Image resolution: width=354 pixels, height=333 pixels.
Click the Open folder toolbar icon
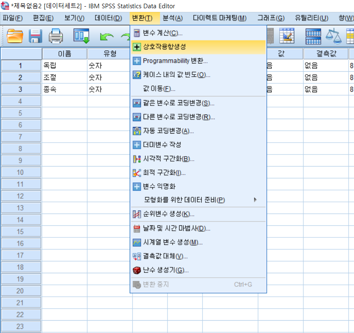click(x=15, y=36)
